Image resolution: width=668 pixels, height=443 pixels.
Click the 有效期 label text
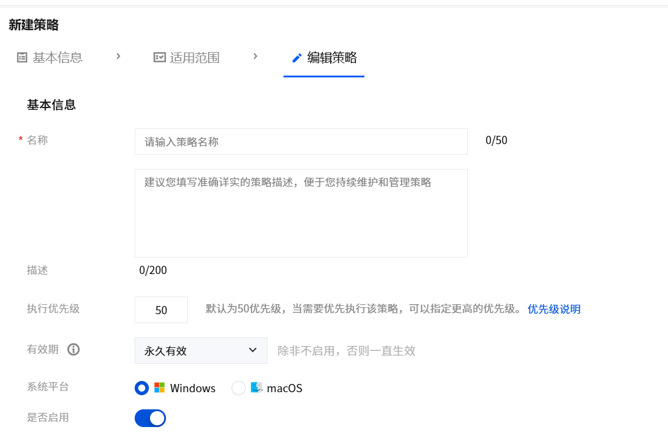[x=43, y=349]
